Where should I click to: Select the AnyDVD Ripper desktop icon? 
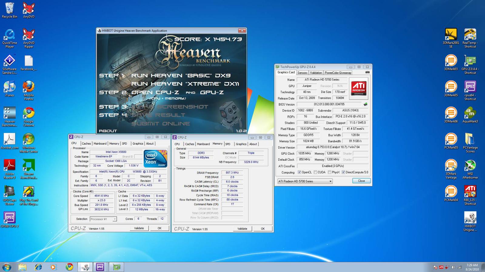(29, 38)
